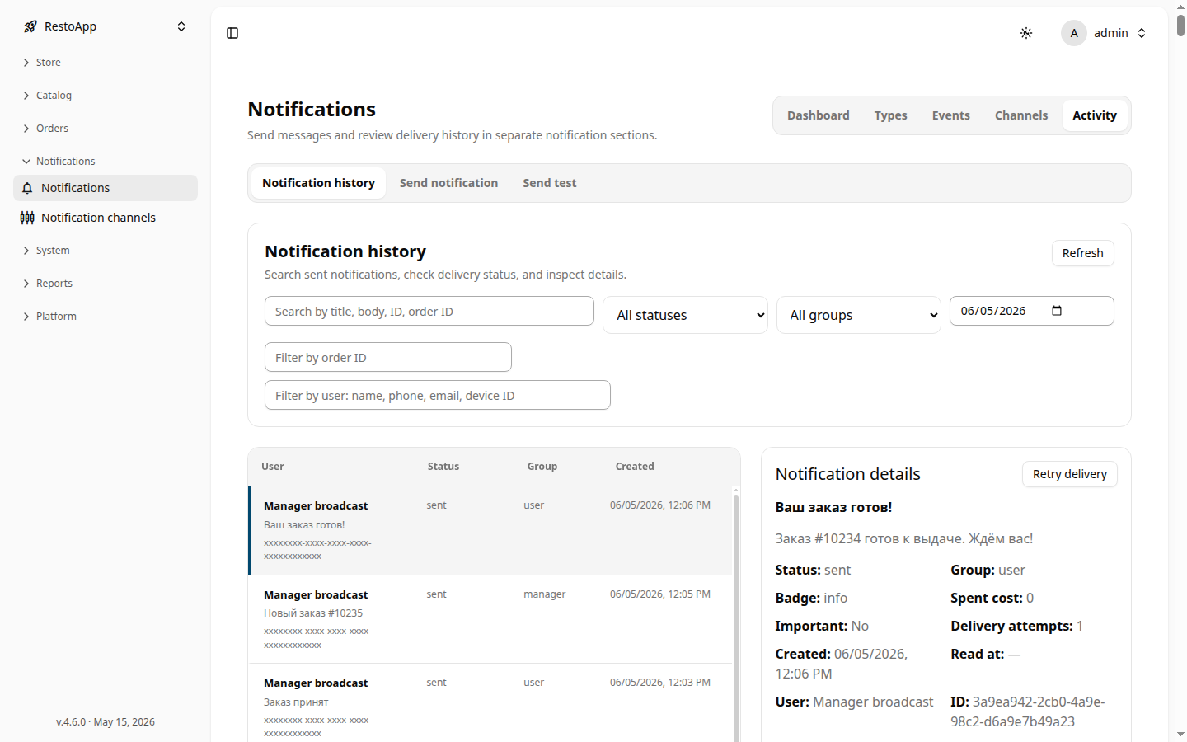Switch to the Types tab
This screenshot has width=1187, height=742.
coord(890,115)
